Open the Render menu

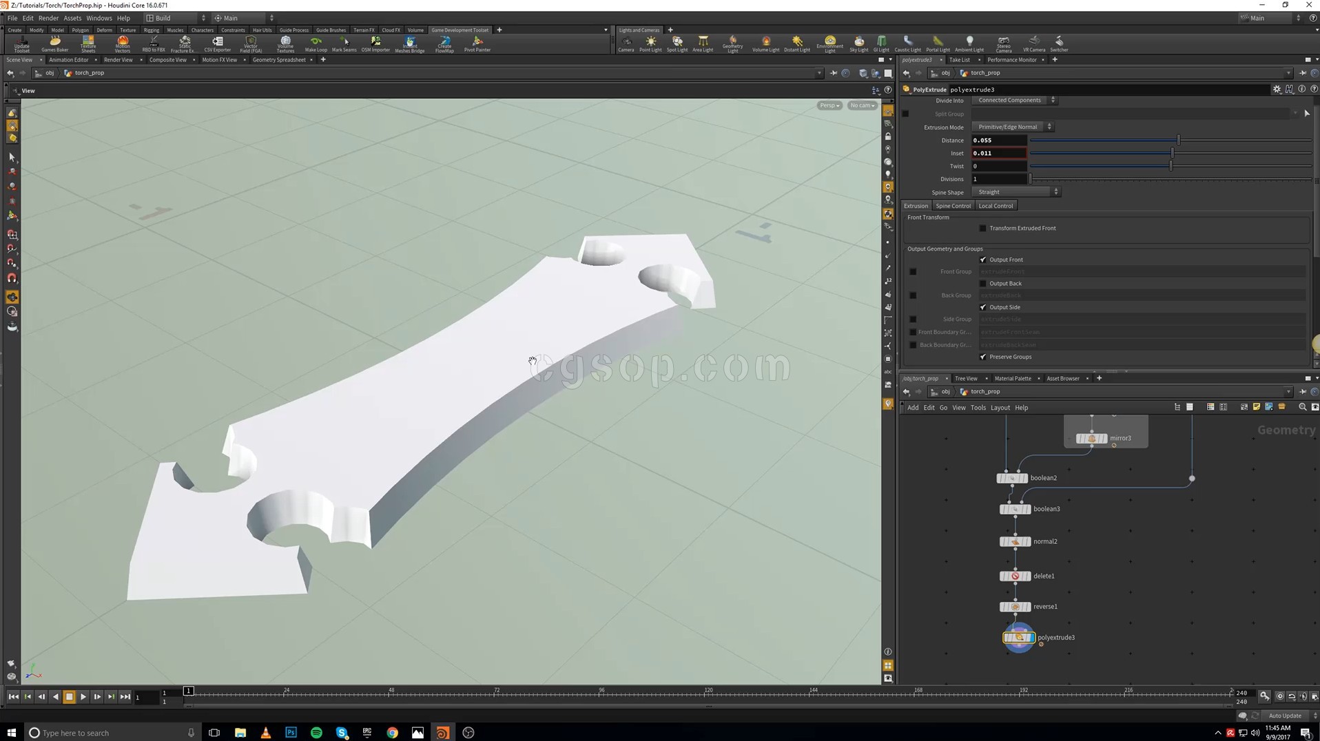pyautogui.click(x=48, y=18)
